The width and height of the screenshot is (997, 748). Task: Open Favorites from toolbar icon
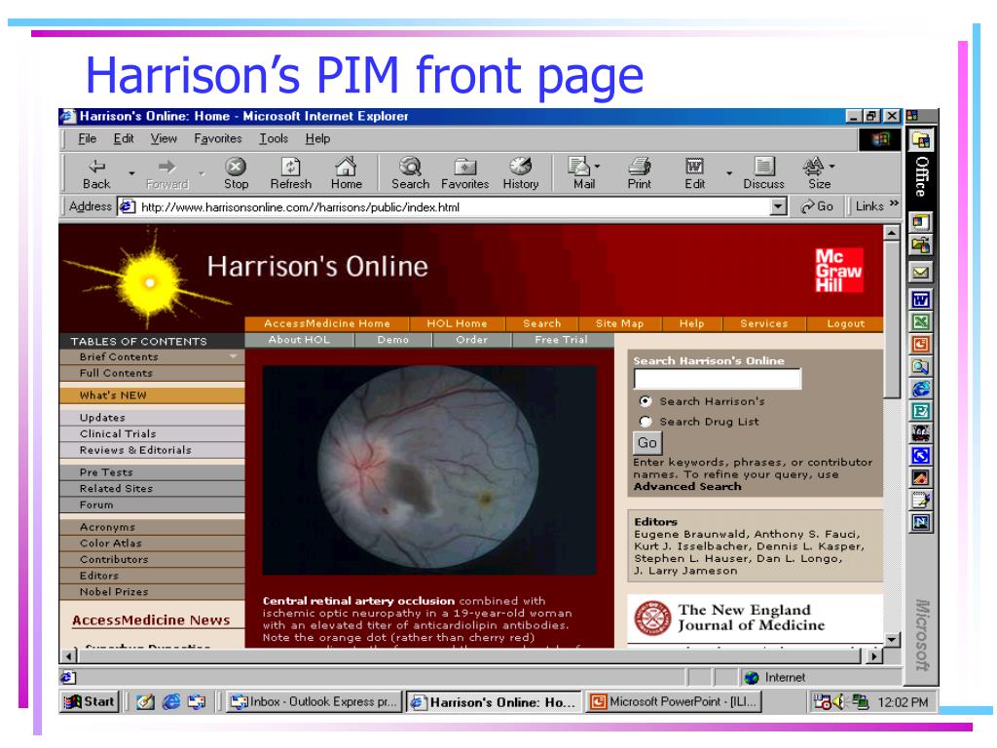point(464,173)
